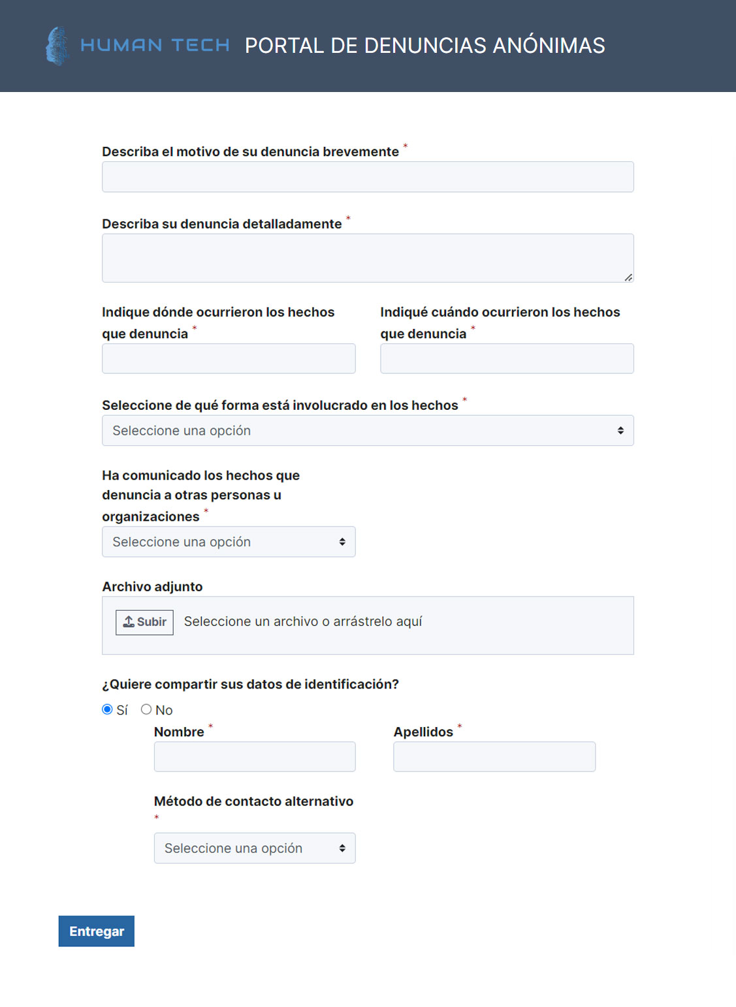
Task: Open the 'Método de contacto alternativo' dropdown
Action: (x=255, y=848)
